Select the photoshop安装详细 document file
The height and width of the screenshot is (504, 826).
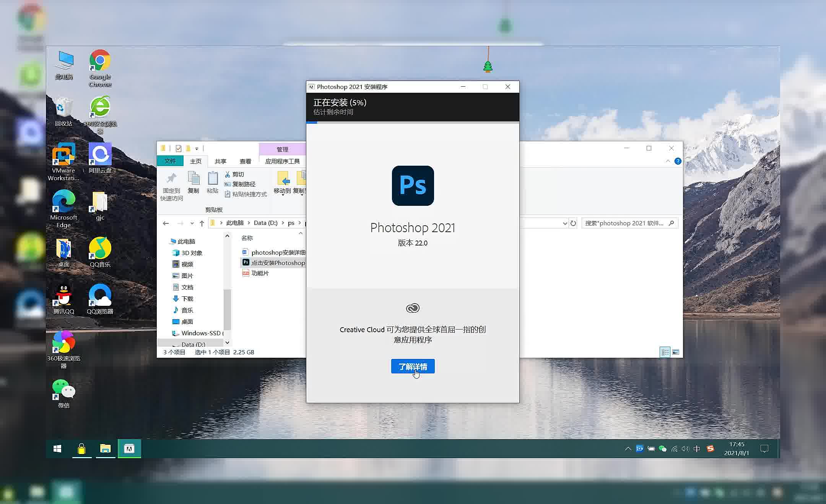point(274,252)
